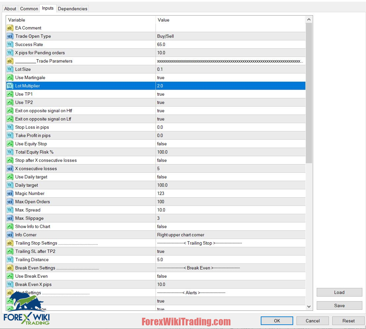The image size is (366, 329).
Task: Click the icon beside Lot Multiplier
Action: click(10, 86)
